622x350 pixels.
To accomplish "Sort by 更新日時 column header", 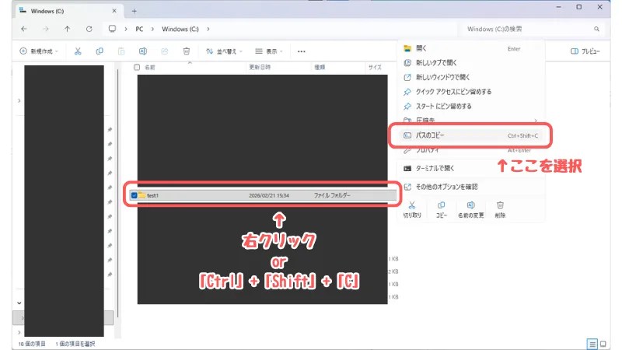I will point(260,68).
